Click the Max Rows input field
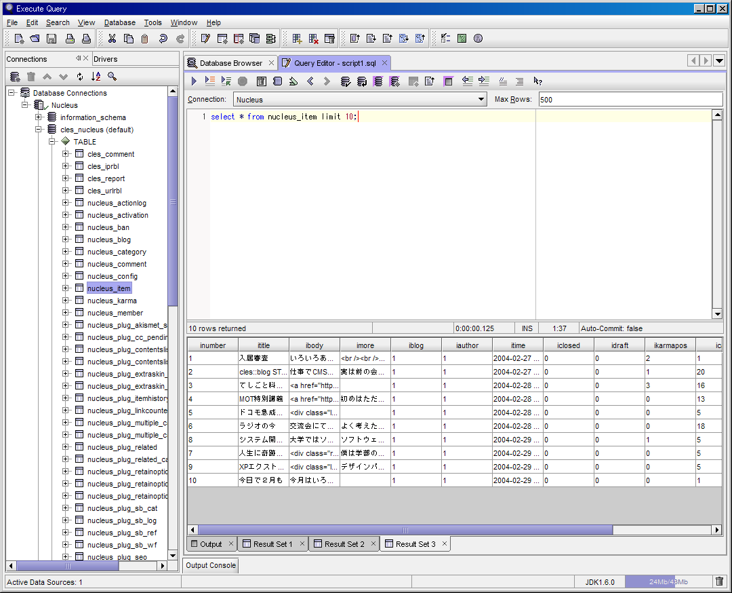The width and height of the screenshot is (732, 593). tap(630, 100)
